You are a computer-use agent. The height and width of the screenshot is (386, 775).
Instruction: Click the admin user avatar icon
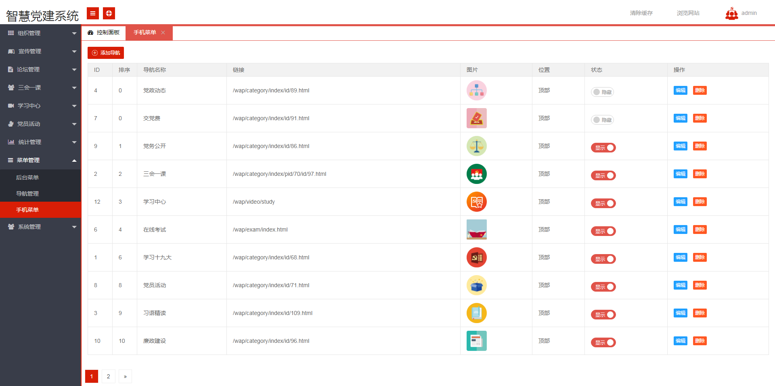[x=731, y=14]
